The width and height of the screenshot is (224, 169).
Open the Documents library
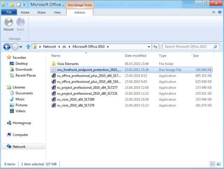click(x=24, y=93)
